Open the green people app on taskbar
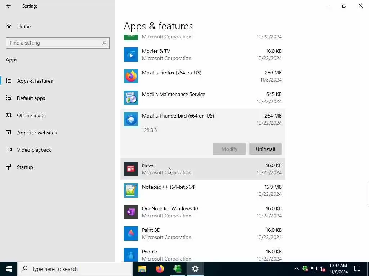This screenshot has height=276, width=369. pos(178,269)
